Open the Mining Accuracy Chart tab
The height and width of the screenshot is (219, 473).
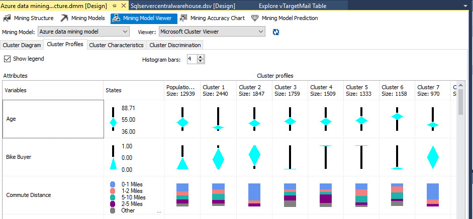point(212,19)
